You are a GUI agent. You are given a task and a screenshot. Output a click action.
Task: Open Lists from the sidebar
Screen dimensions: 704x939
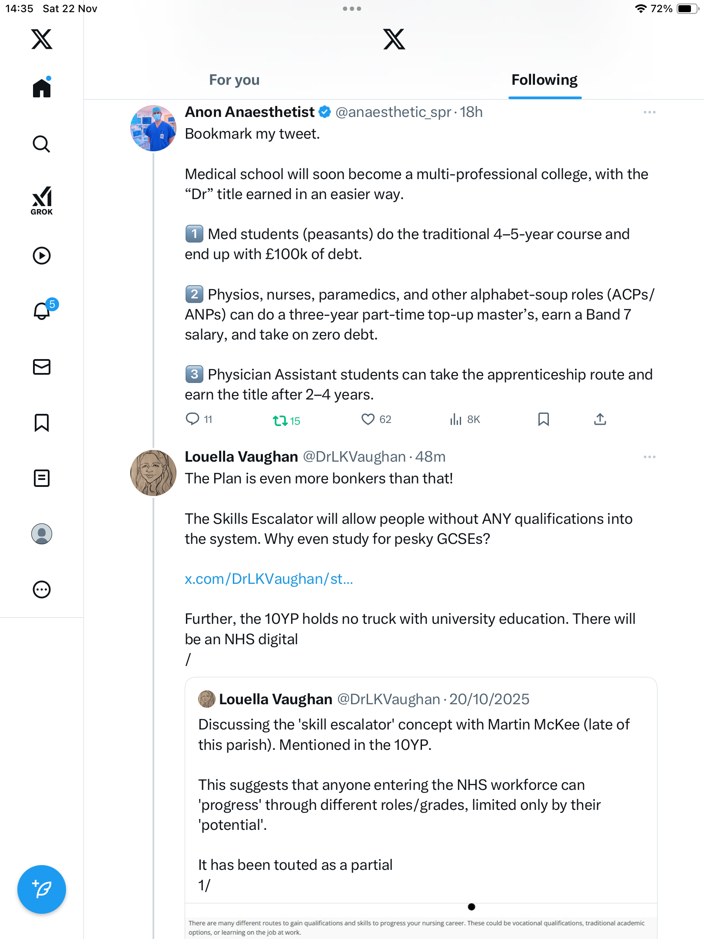point(42,478)
